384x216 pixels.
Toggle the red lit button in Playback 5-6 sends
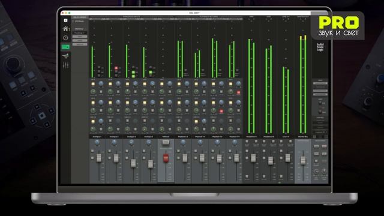pyautogui.click(x=221, y=111)
